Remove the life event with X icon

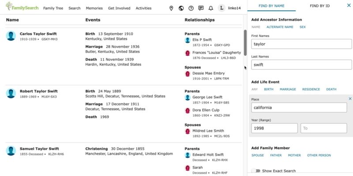[x=350, y=99]
